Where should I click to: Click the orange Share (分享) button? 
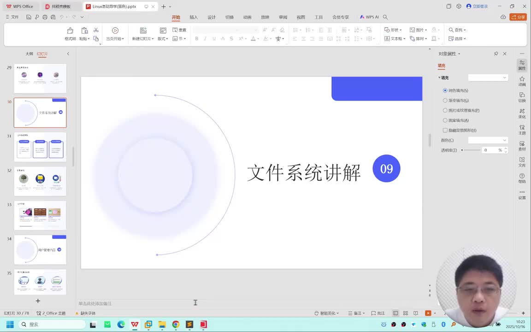click(518, 17)
